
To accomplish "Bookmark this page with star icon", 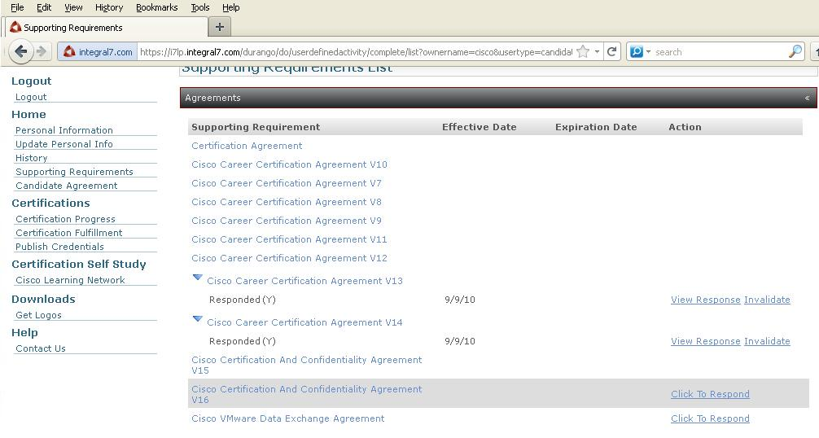I will click(x=583, y=51).
